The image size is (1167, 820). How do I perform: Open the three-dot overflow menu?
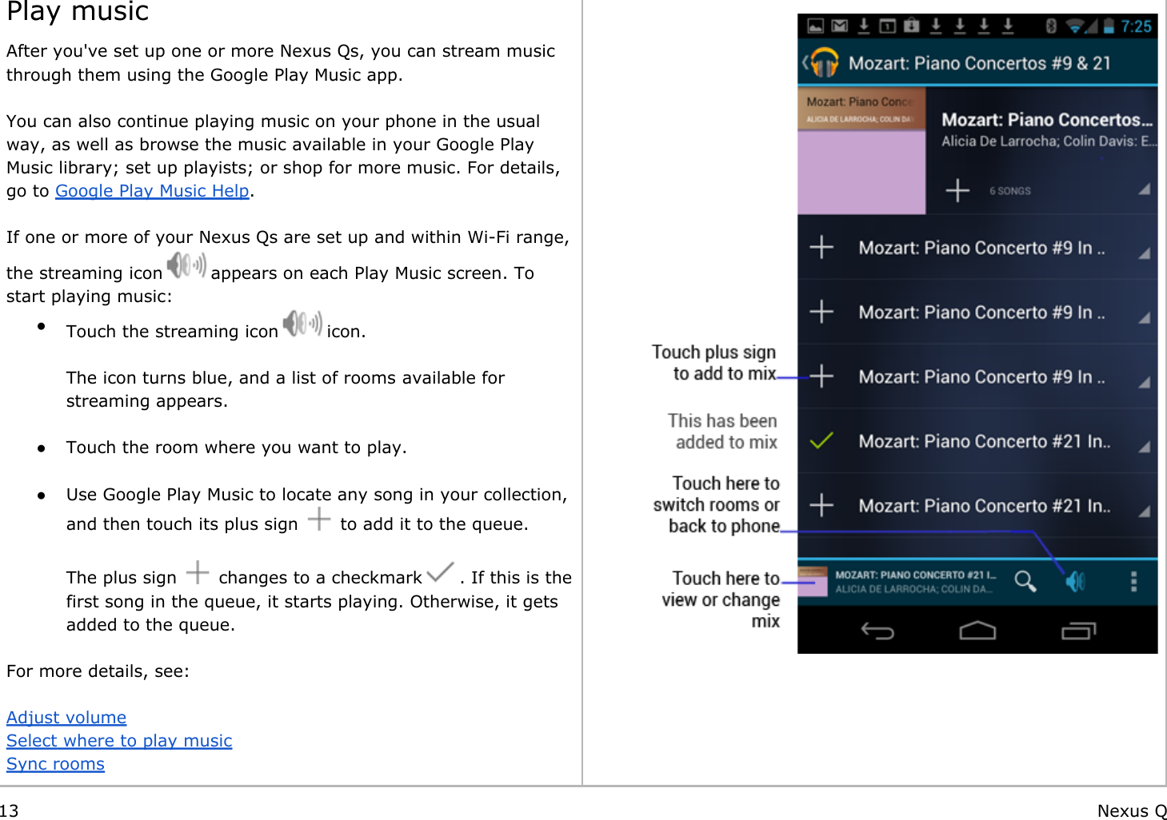(x=1133, y=581)
